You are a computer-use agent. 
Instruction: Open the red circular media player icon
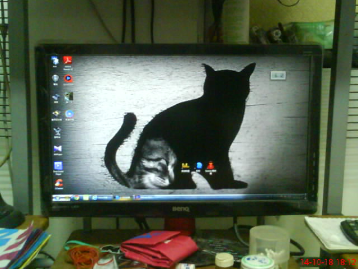click(68, 78)
